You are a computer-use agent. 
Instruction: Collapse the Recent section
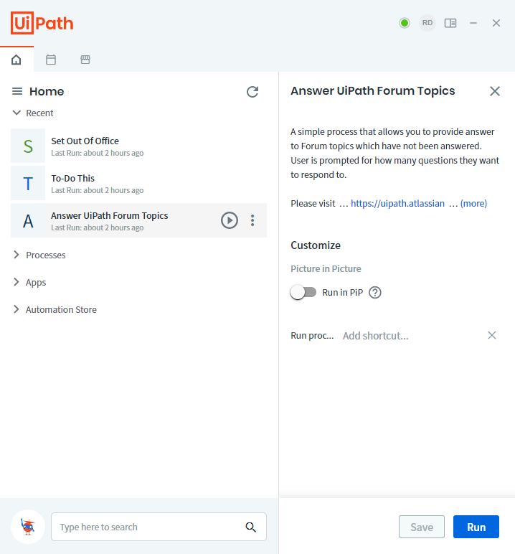coord(16,113)
